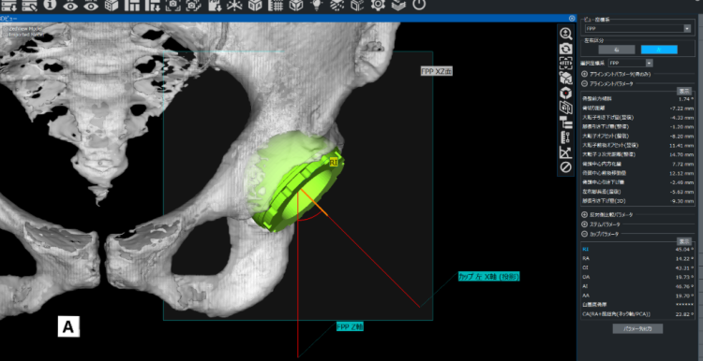The height and width of the screenshot is (361, 703).
Task: Click the outlined cube icon before gear
Action: tap(357, 5)
